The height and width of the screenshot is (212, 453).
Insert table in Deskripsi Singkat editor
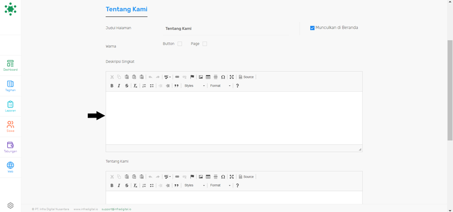click(208, 77)
